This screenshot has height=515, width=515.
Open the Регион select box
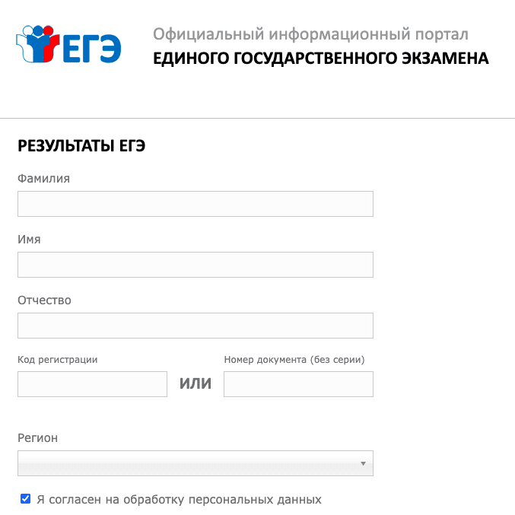point(196,463)
